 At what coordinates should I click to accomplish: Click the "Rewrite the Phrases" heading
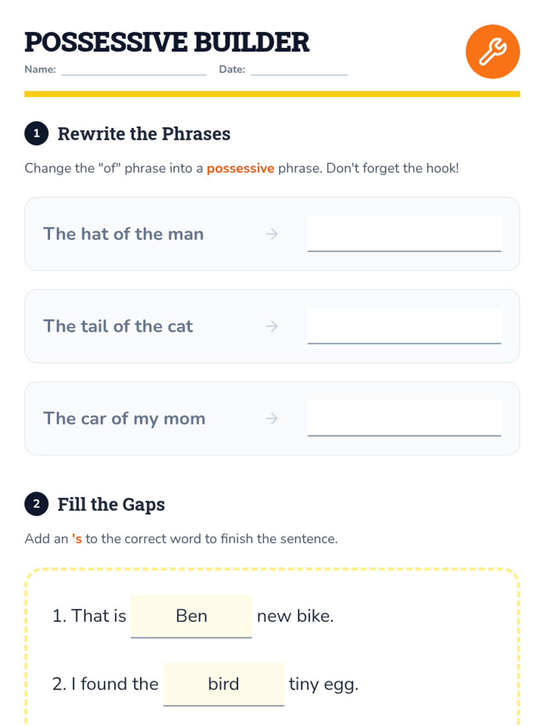pos(144,134)
